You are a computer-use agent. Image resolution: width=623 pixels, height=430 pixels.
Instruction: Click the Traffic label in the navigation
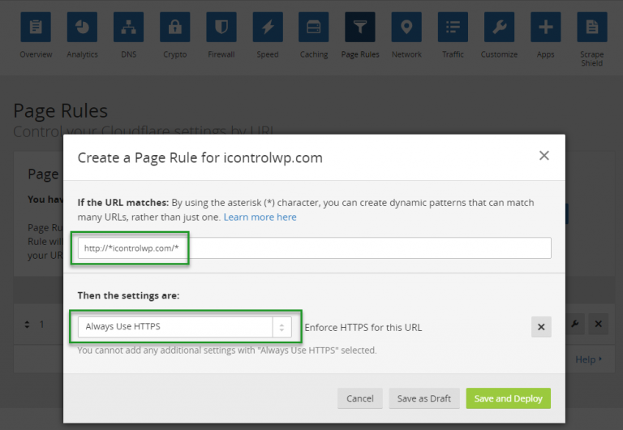tap(453, 54)
